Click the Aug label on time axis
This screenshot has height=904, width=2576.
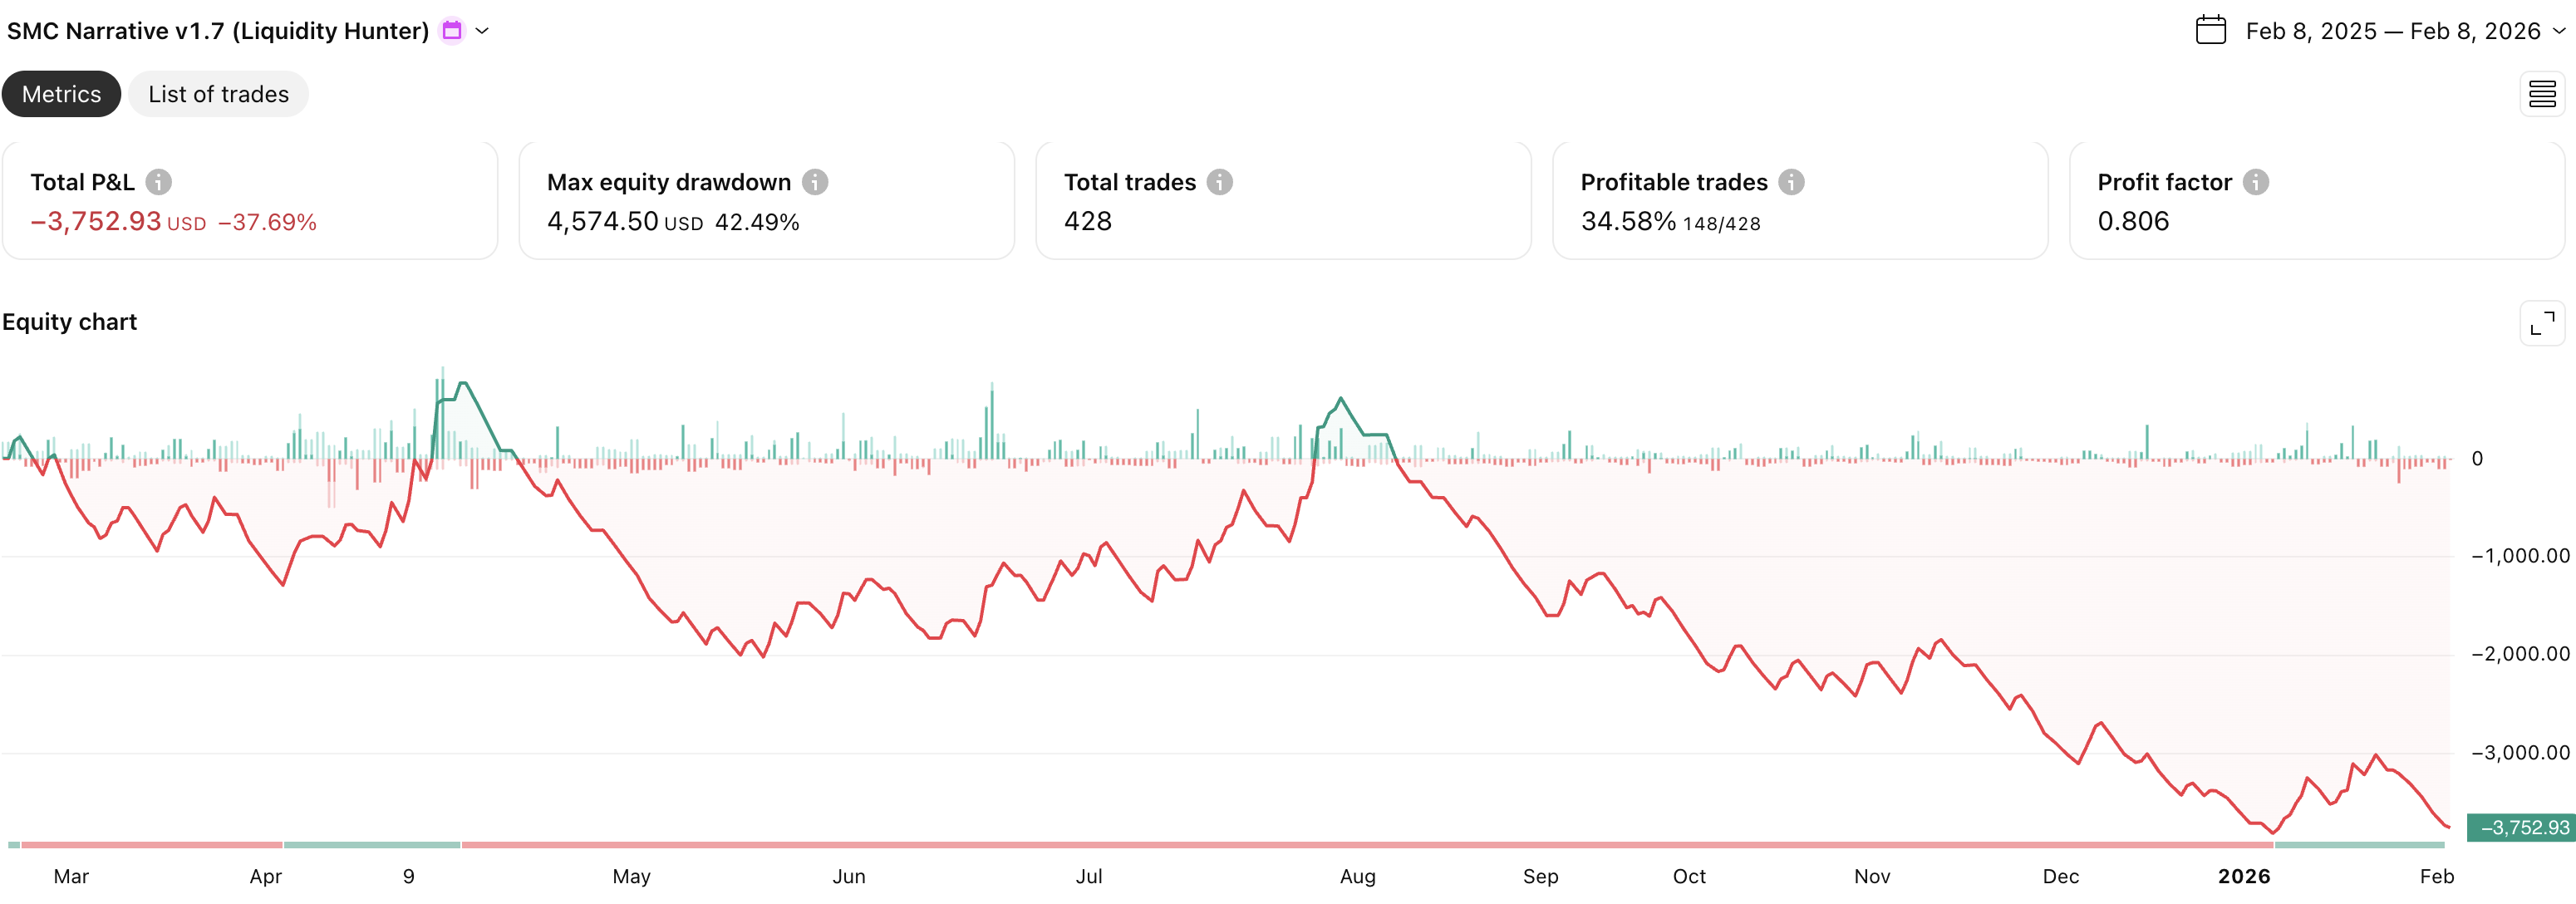point(1357,876)
